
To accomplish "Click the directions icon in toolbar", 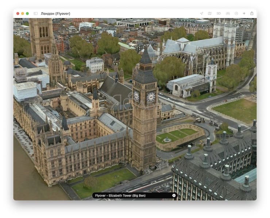I will (236, 13).
